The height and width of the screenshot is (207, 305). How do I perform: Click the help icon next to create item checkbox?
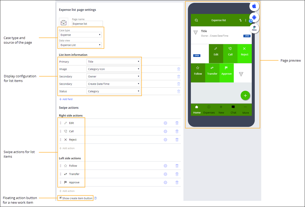(x=95, y=198)
